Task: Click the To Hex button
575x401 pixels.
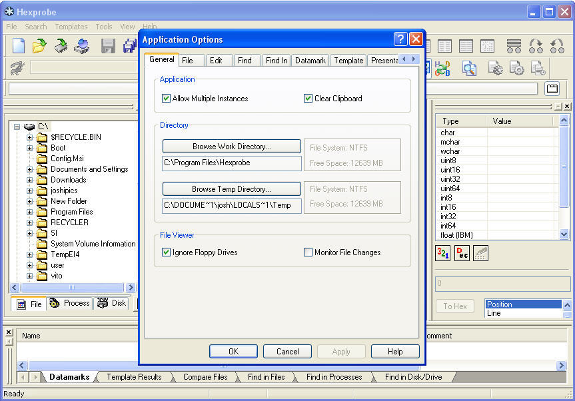Action: [x=454, y=306]
